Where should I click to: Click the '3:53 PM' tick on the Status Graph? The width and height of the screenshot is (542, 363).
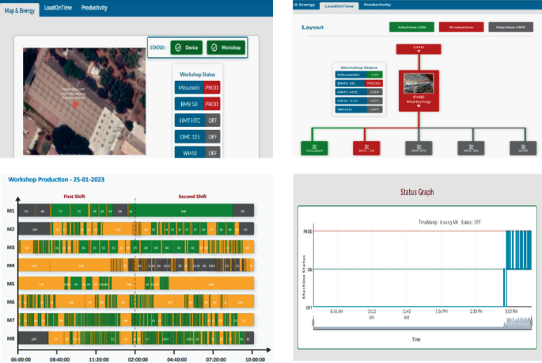(511, 311)
